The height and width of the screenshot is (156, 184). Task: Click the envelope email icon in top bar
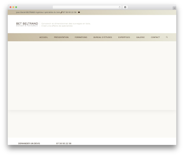coord(79,12)
